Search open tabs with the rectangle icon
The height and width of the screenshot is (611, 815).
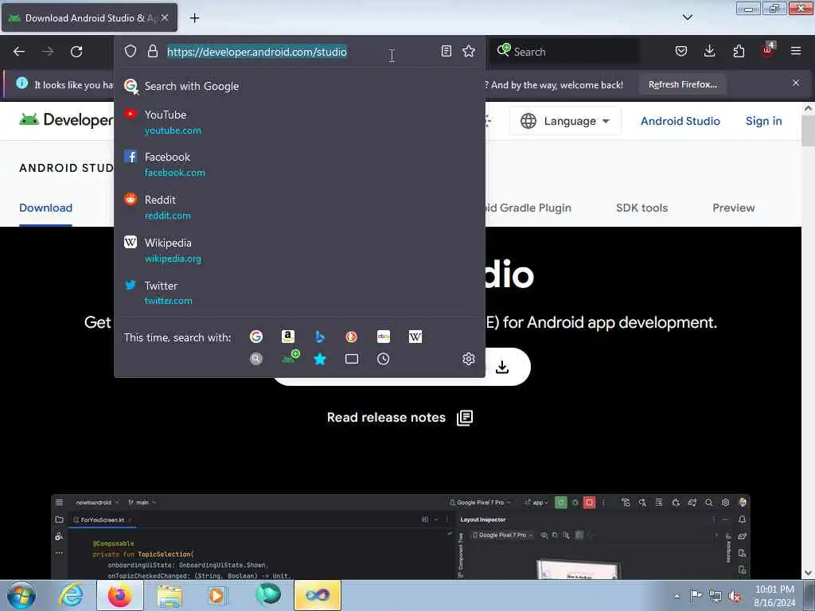[352, 359]
